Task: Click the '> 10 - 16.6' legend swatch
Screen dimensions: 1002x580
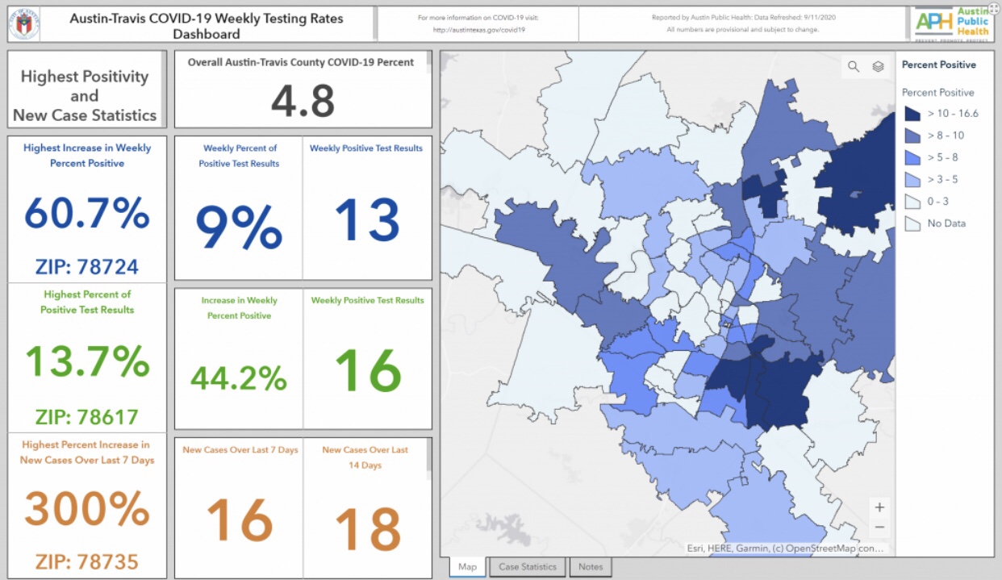Action: tap(912, 114)
